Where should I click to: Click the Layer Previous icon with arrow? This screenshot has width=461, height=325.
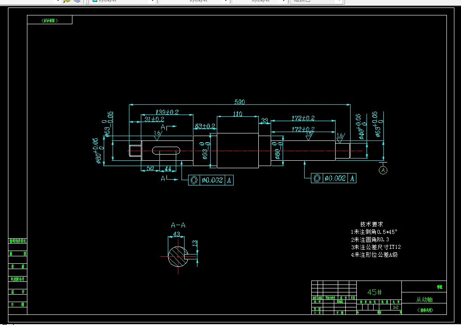pyautogui.click(x=67, y=1)
